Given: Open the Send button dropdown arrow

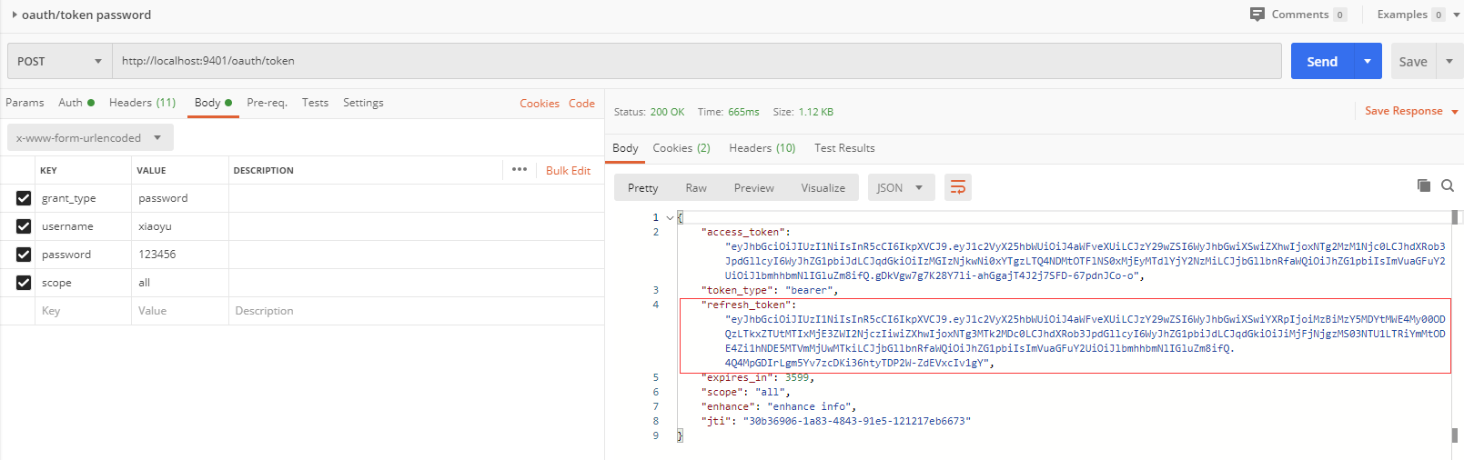Looking at the screenshot, I should 1368,61.
